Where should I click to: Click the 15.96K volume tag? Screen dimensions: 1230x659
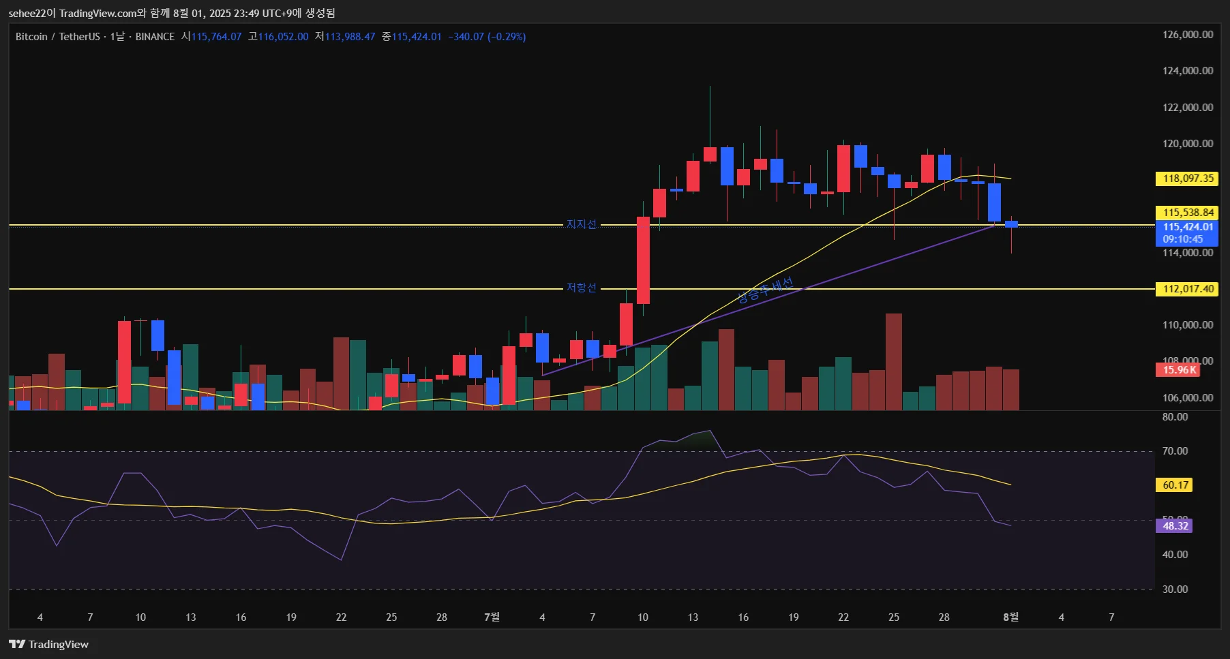(x=1179, y=370)
